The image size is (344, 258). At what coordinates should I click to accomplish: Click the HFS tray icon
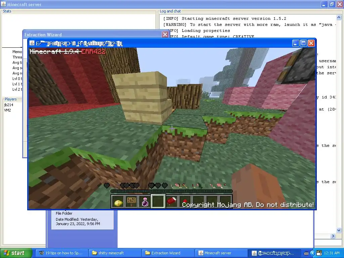[319, 253]
